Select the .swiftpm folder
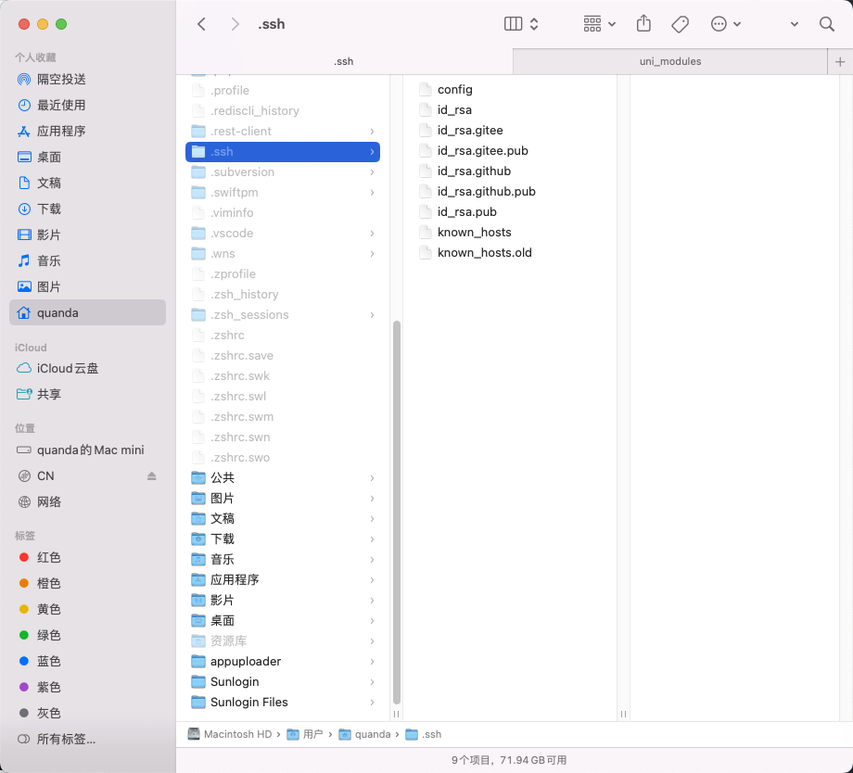Viewport: 853px width, 773px height. coord(283,193)
